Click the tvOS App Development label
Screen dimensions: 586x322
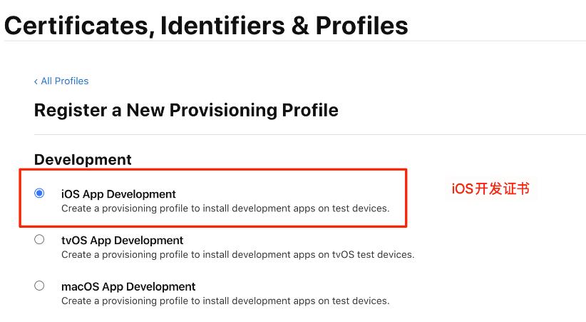122,240
